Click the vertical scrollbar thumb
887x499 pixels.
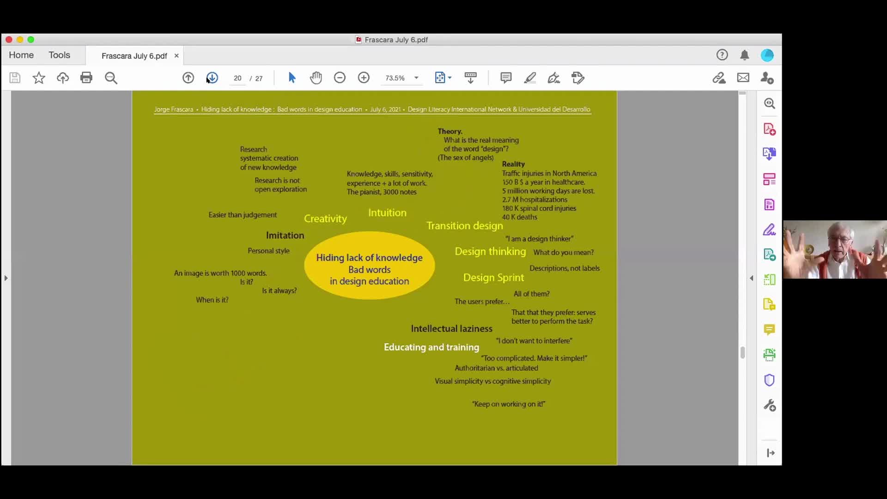(742, 352)
